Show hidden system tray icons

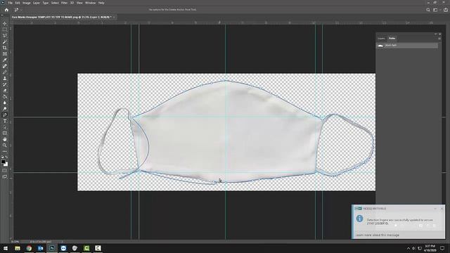[408, 248]
